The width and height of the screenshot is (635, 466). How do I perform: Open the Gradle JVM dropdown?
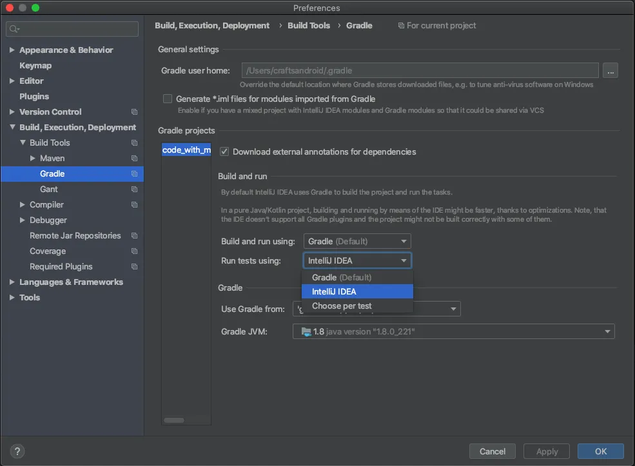tap(453, 332)
